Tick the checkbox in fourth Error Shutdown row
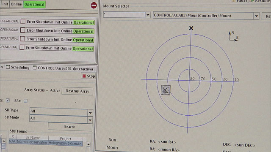The width and height of the screenshot is (271, 152). coord(22,47)
